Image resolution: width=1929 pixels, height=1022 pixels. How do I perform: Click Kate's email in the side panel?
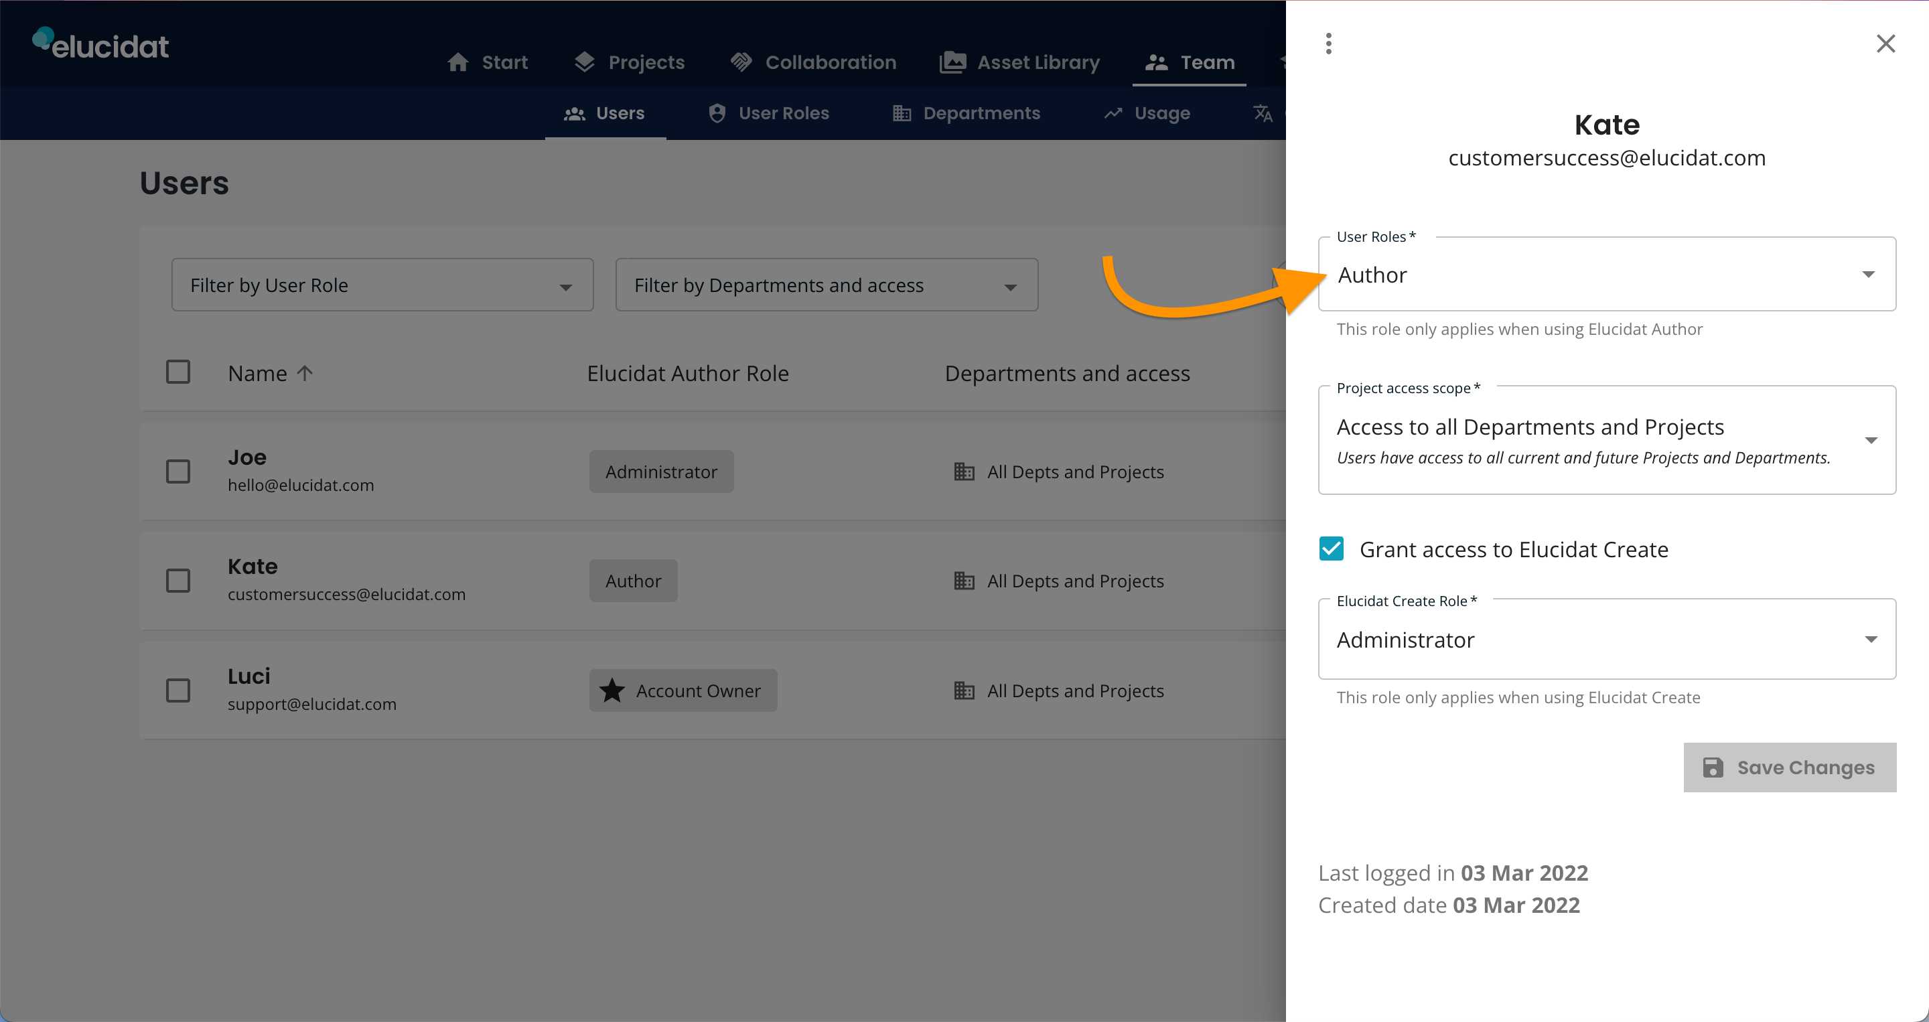pyautogui.click(x=1607, y=158)
